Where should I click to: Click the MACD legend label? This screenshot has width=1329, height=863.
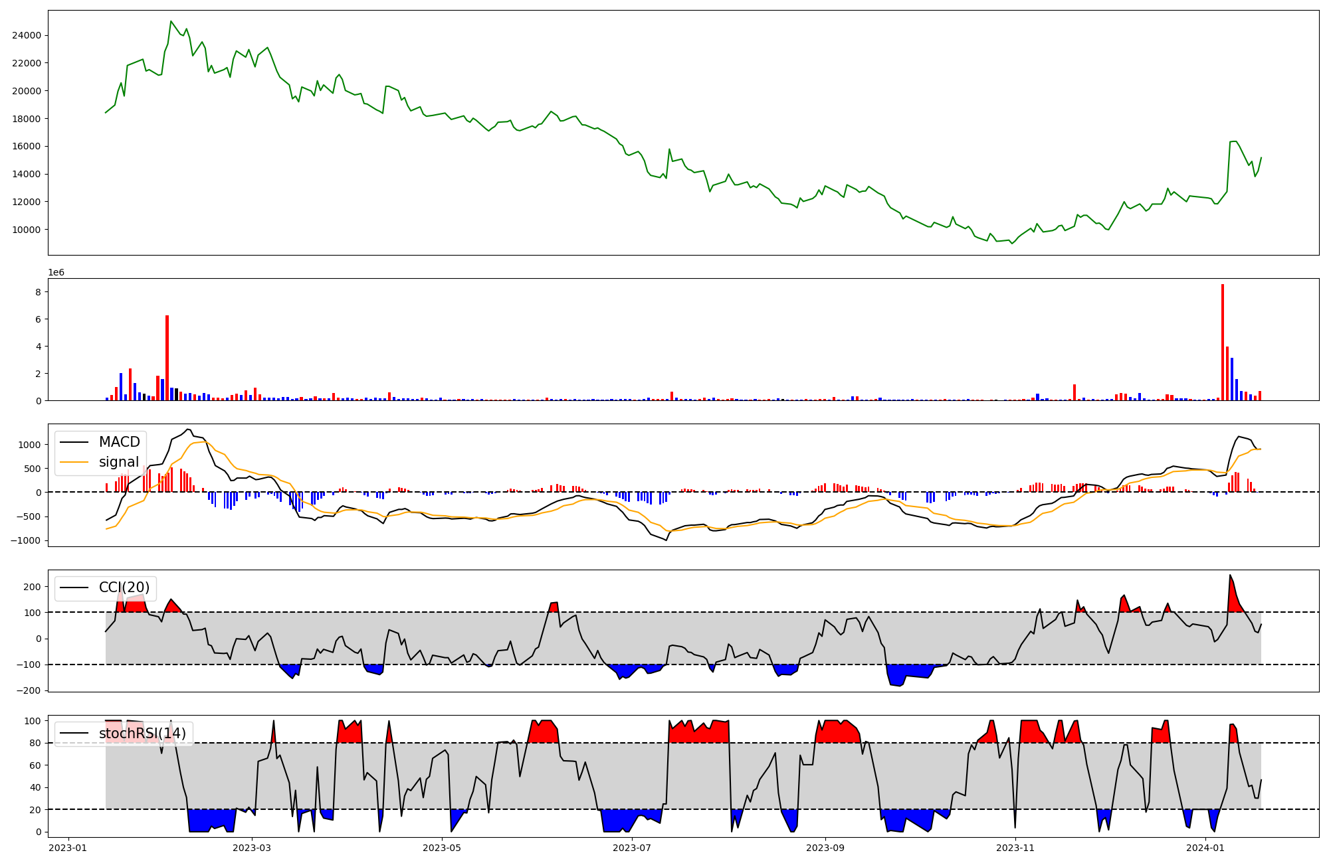[120, 442]
